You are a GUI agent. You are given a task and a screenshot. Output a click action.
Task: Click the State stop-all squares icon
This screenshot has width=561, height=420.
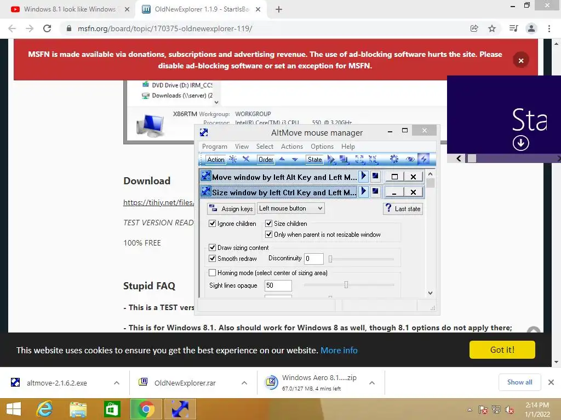(345, 159)
